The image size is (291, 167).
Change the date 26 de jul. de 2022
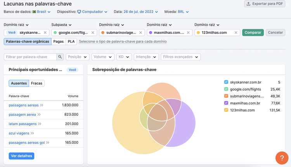141,12
